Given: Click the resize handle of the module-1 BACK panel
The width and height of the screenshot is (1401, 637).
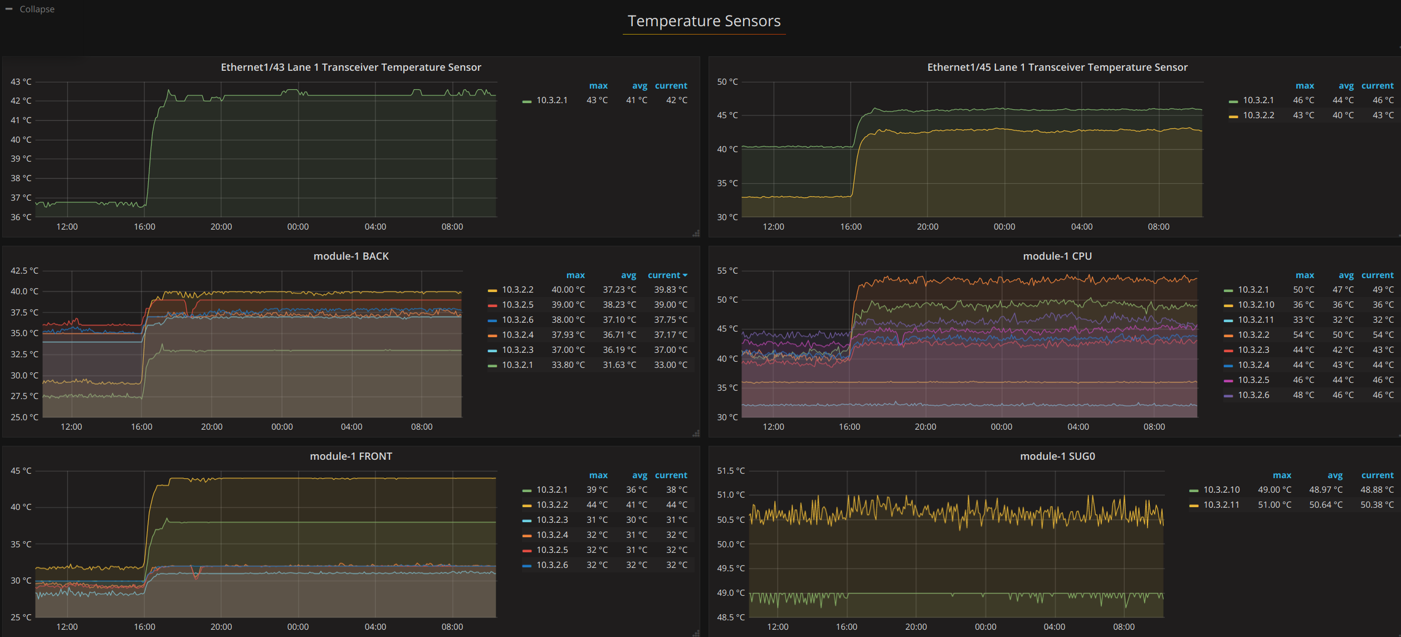Looking at the screenshot, I should click(696, 434).
